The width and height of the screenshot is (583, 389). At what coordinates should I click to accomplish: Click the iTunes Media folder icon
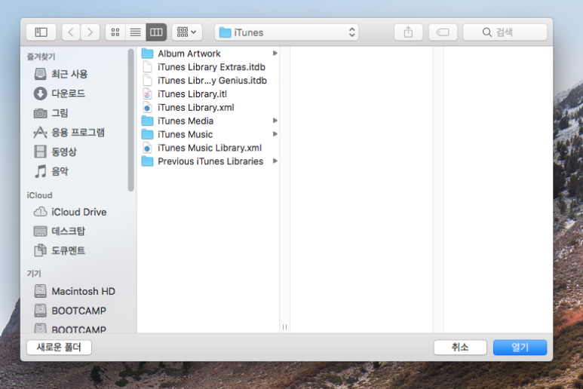coord(148,121)
